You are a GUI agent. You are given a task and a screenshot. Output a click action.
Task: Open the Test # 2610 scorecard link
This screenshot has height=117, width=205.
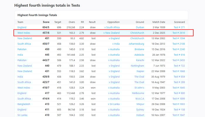(179, 33)
